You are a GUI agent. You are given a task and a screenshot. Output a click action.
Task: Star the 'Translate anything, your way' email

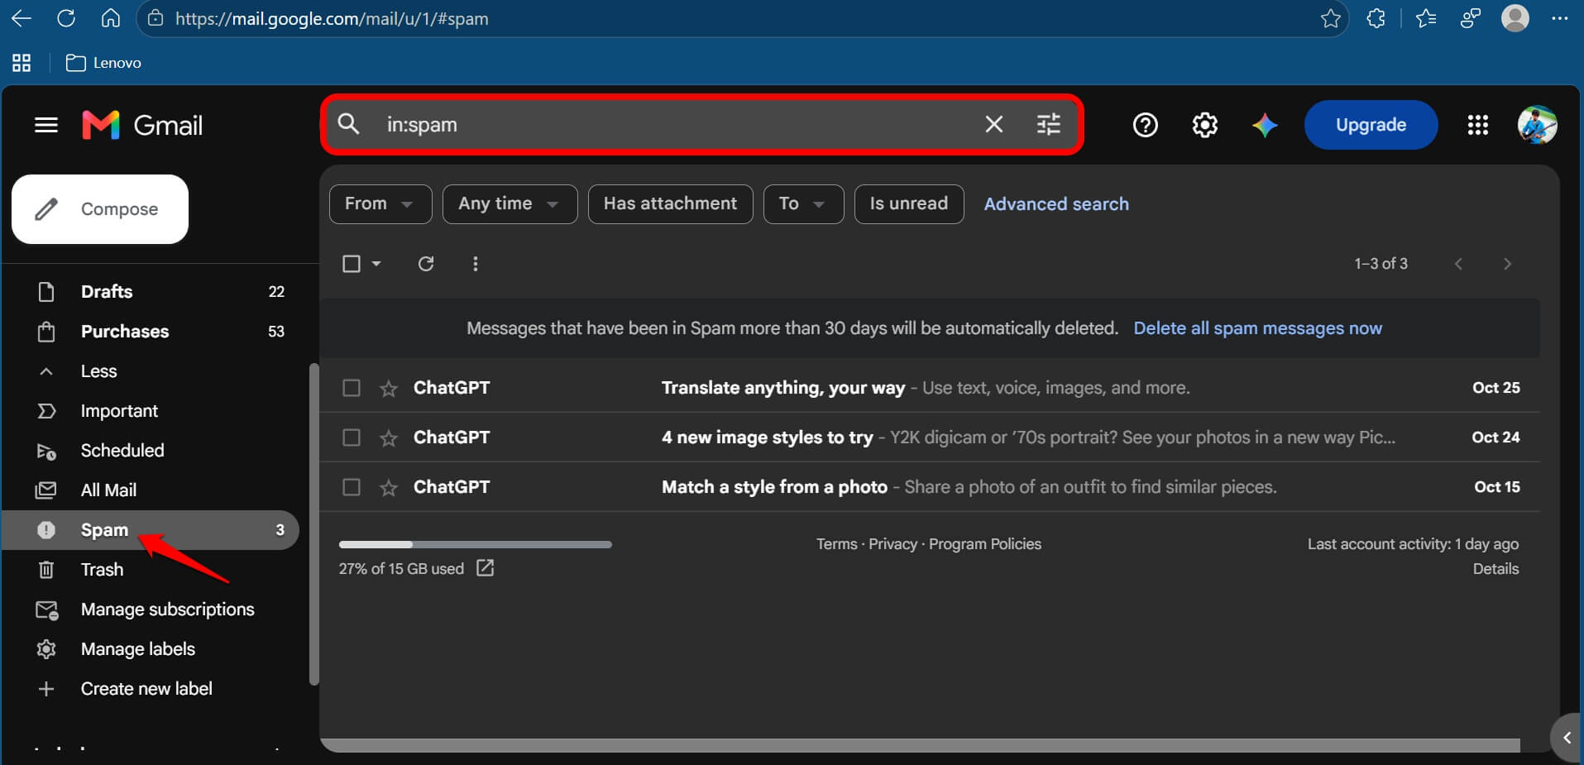[x=389, y=389]
